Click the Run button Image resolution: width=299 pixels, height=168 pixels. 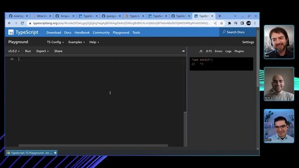(28, 51)
